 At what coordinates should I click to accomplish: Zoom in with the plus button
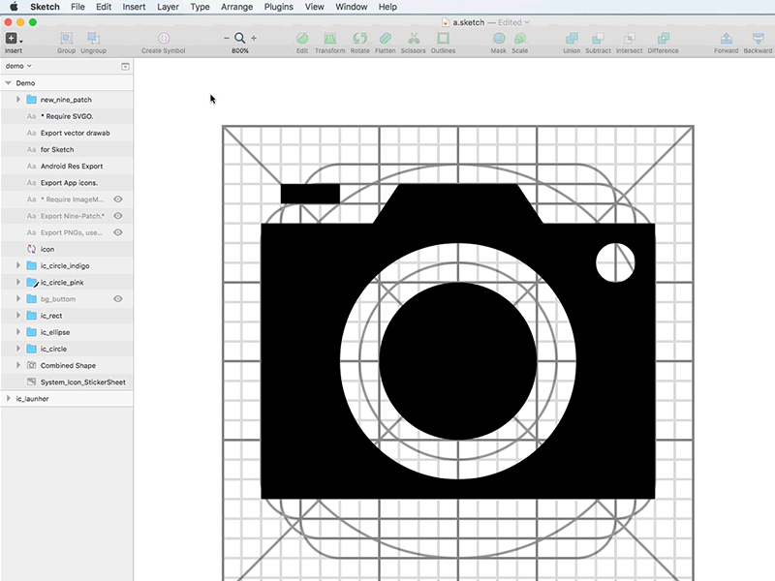pyautogui.click(x=254, y=38)
